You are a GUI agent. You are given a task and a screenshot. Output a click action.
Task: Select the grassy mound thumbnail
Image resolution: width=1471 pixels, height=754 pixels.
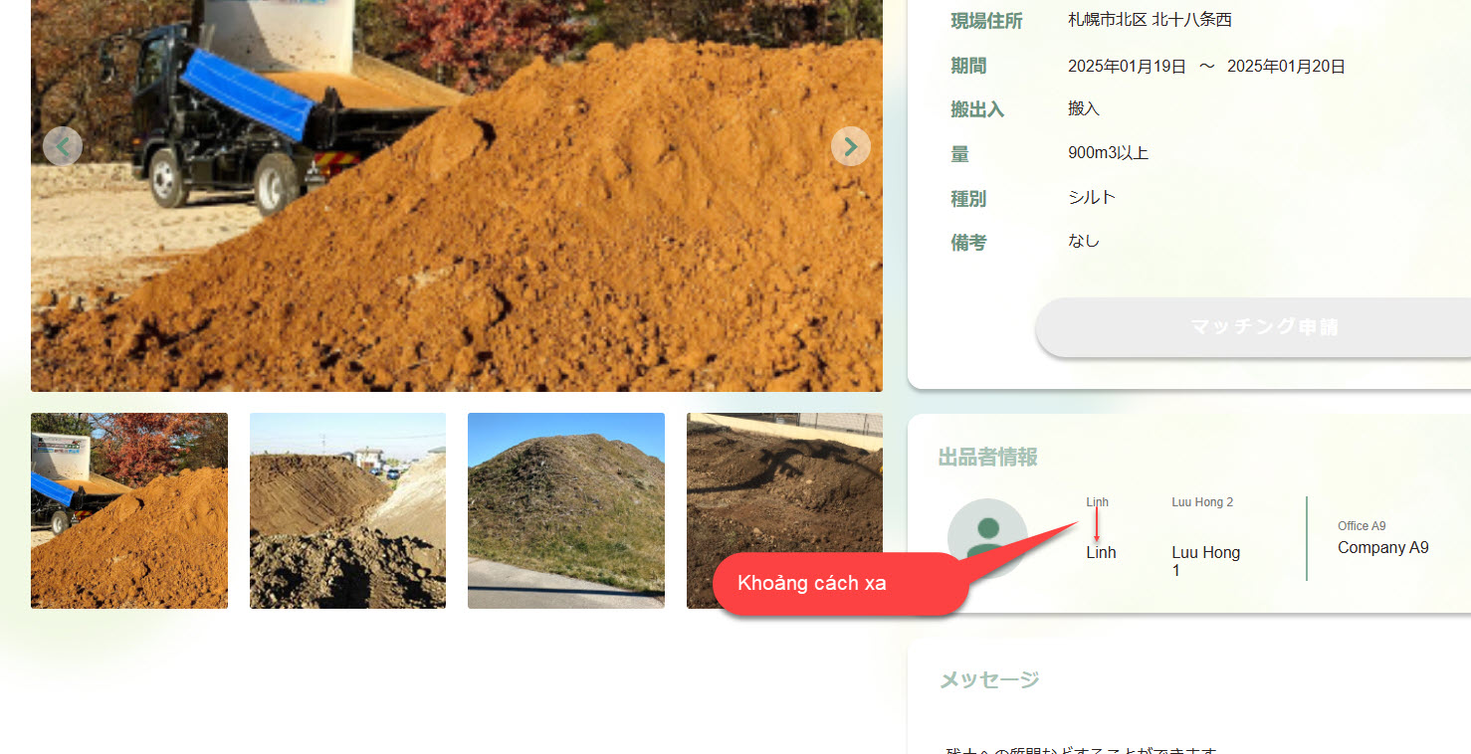(x=565, y=510)
